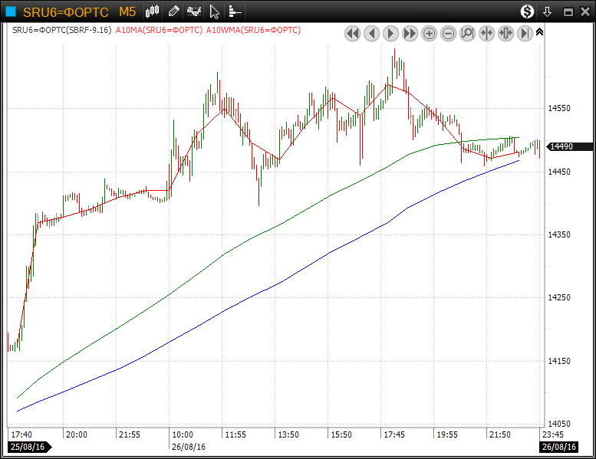Click the down arrow pin icon

547,11
